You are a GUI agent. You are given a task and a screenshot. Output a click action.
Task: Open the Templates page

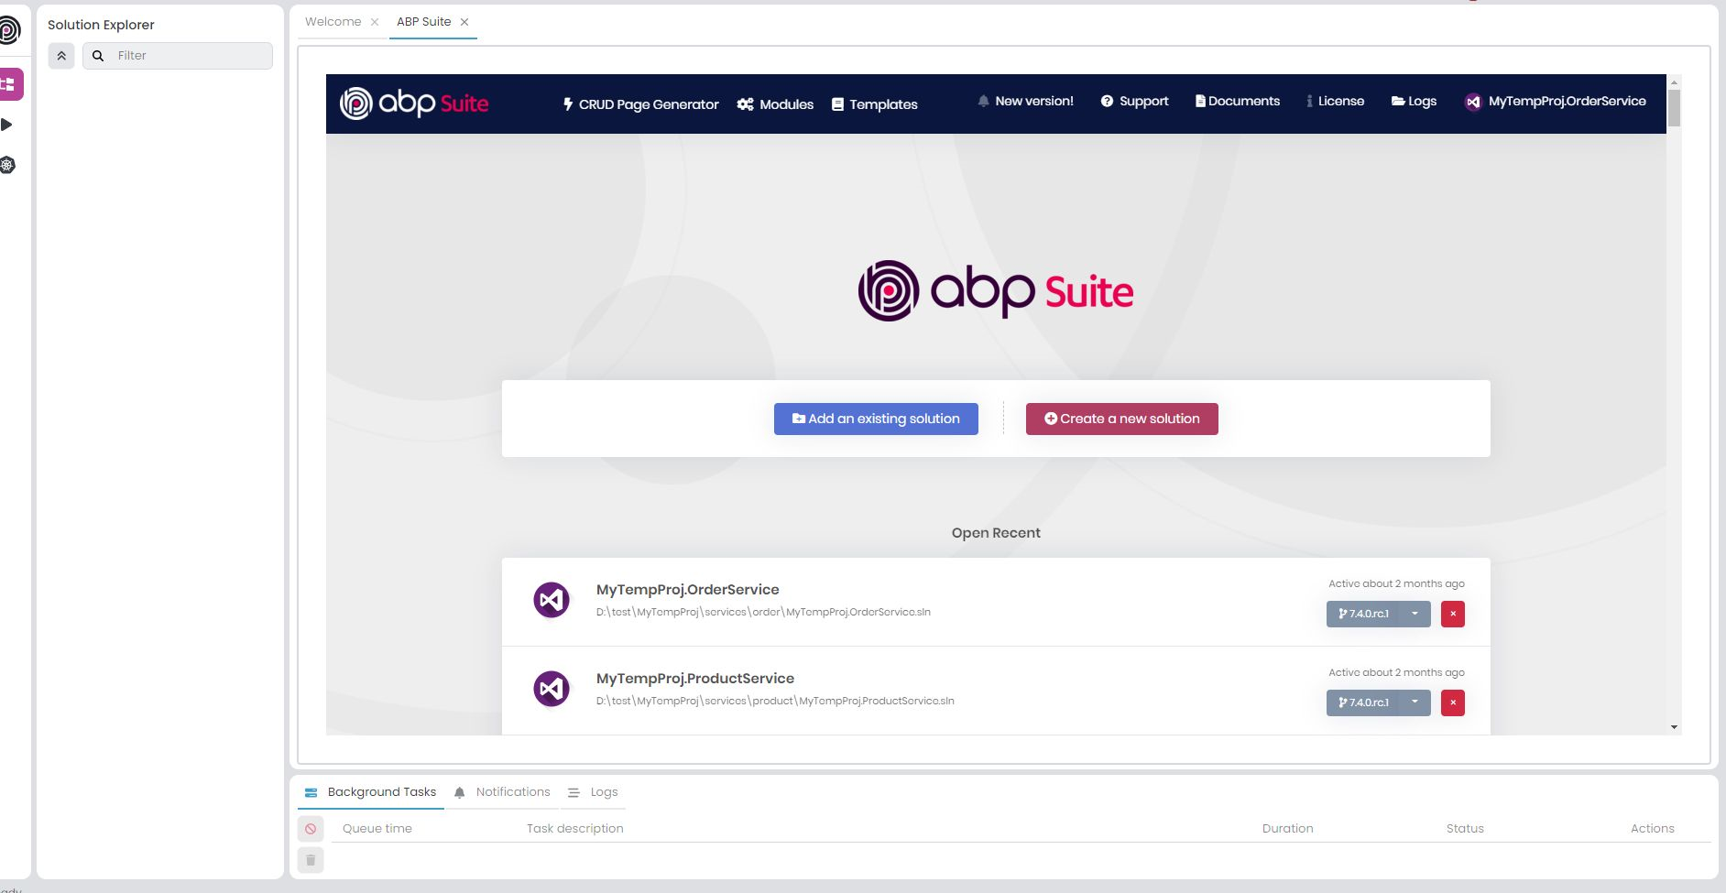(x=874, y=104)
